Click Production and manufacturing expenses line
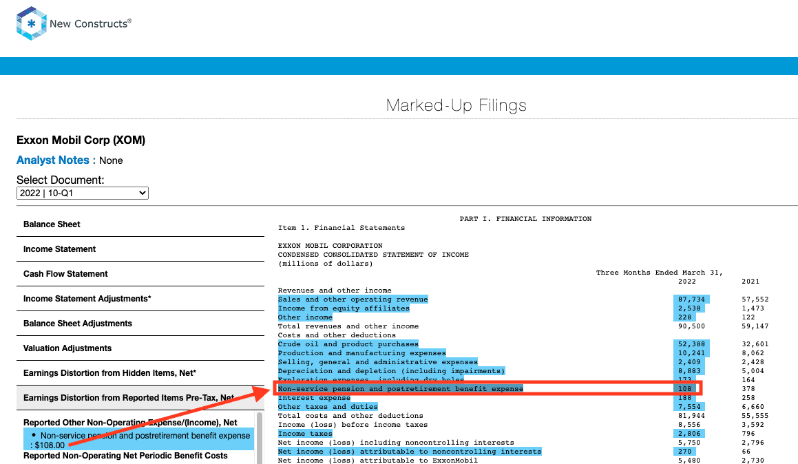 pyautogui.click(x=362, y=353)
